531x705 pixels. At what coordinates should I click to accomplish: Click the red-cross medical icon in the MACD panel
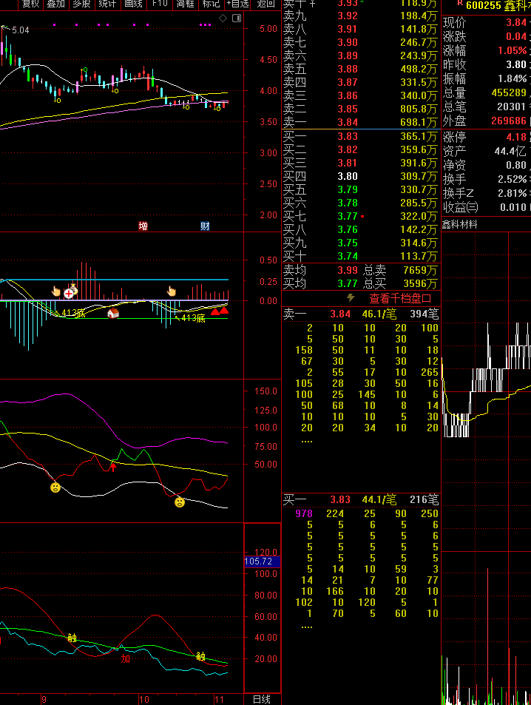(69, 294)
